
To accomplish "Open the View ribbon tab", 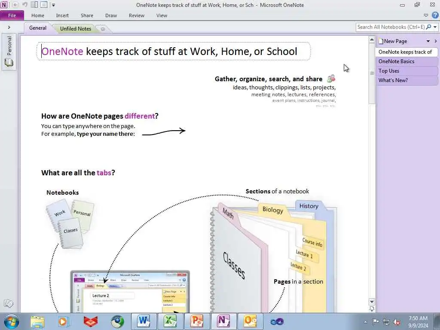I will [162, 15].
